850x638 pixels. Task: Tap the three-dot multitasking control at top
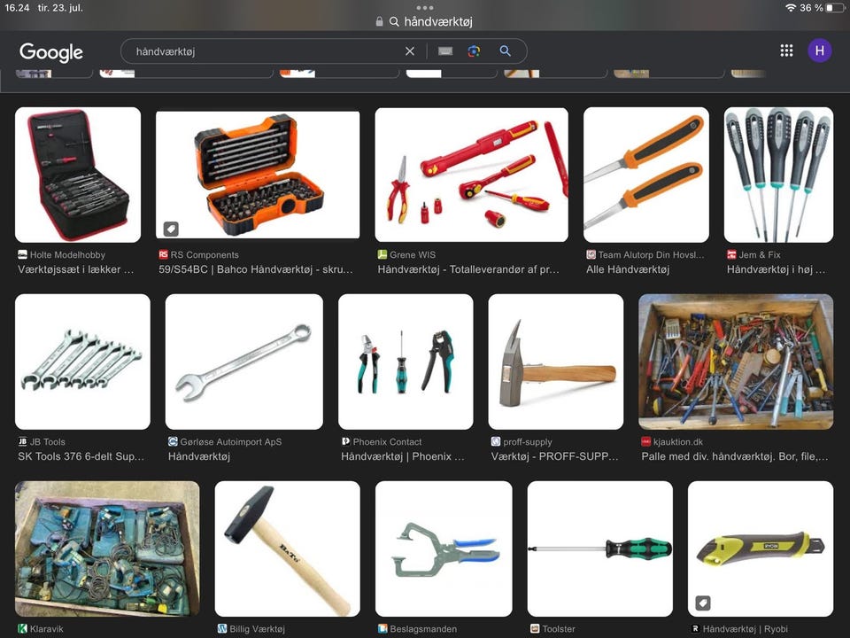[425, 7]
